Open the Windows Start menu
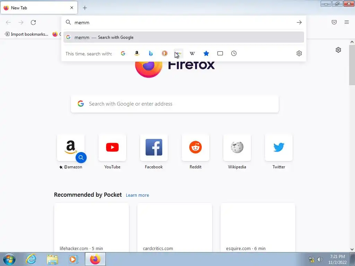This screenshot has width=355, height=266. [9, 259]
